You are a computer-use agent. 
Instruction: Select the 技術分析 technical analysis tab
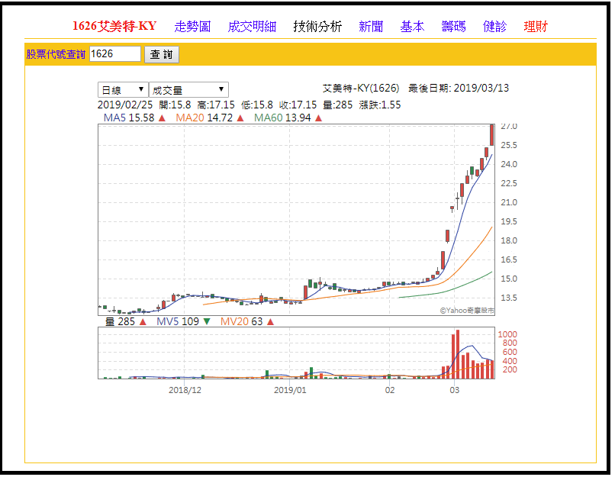317,27
